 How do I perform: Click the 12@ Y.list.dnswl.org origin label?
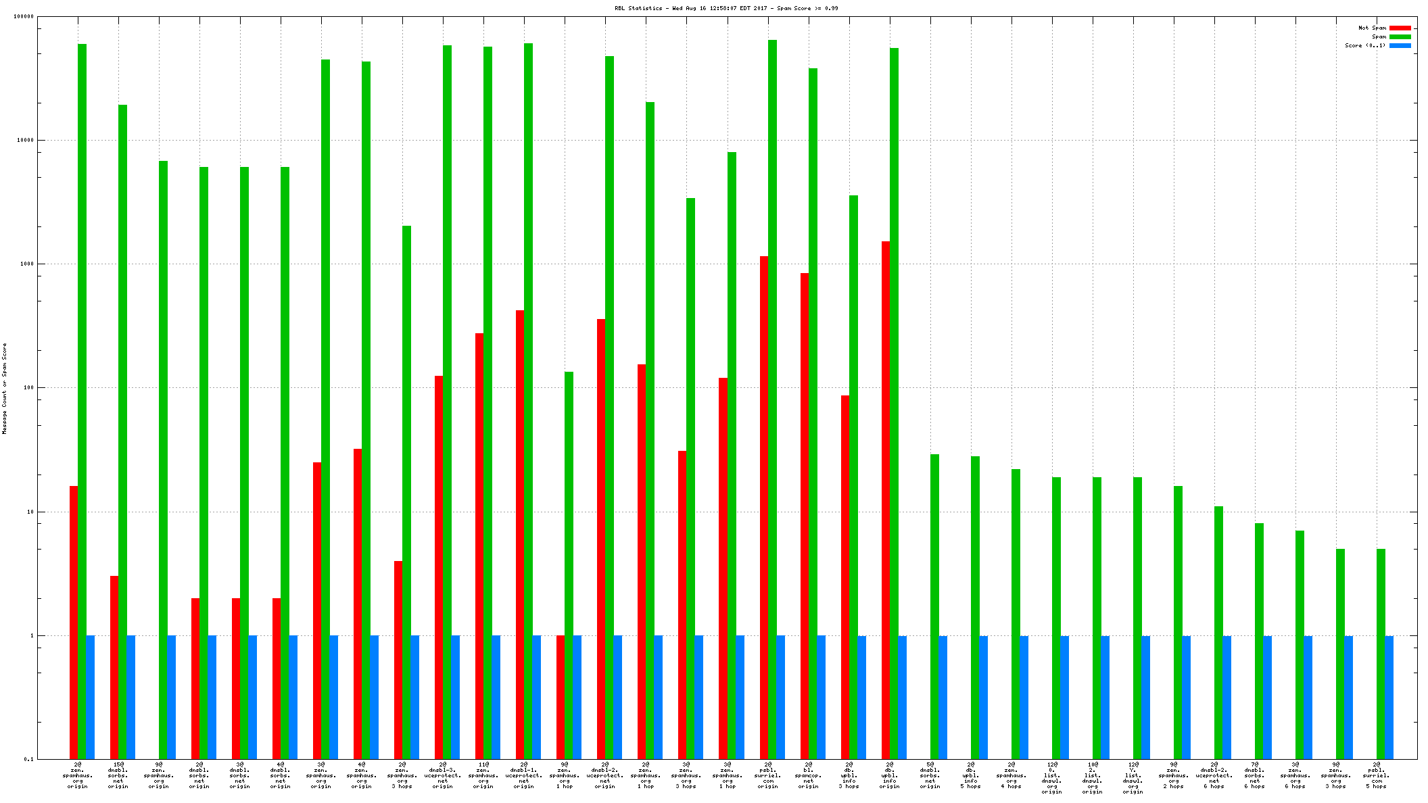pos(1133,778)
